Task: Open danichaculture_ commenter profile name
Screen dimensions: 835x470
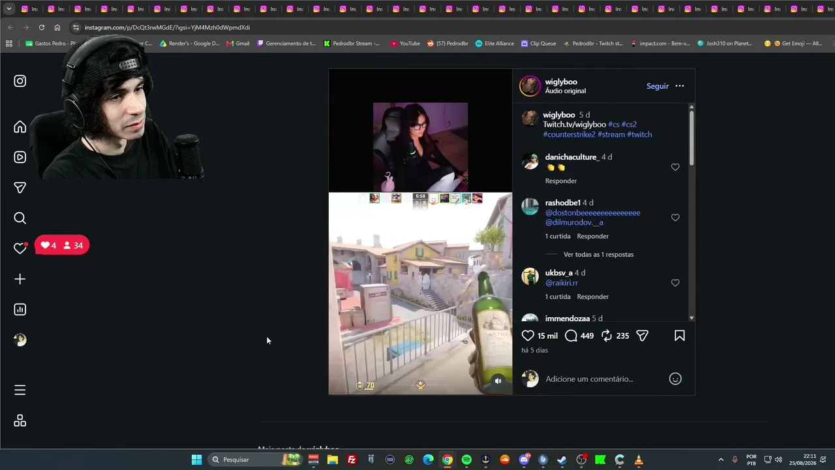Action: pyautogui.click(x=571, y=157)
